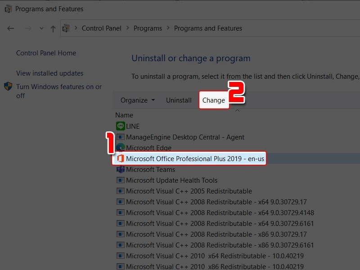Click icon for Visual C++ 2008 x86 9.0.30729.17
This screenshot has width=360, height=270.
coord(121,234)
